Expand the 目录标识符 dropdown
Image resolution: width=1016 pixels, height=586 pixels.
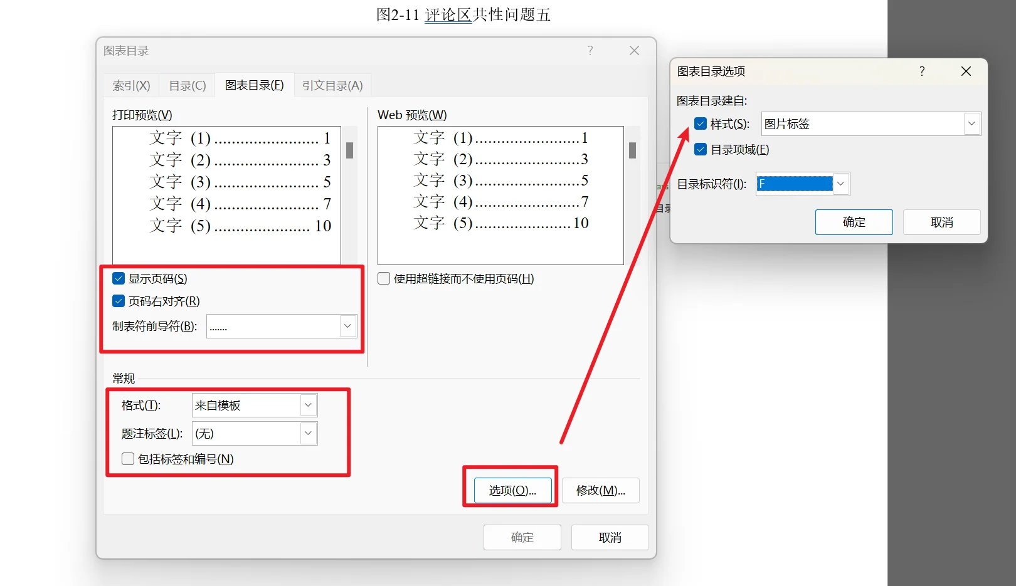click(840, 184)
